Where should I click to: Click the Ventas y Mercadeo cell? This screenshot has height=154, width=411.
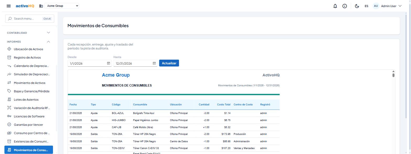244,148
